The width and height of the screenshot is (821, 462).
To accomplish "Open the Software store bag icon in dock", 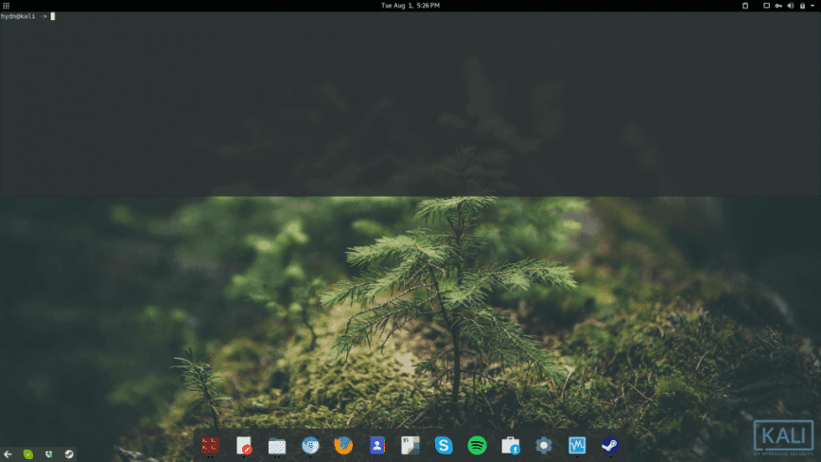I will coord(511,445).
